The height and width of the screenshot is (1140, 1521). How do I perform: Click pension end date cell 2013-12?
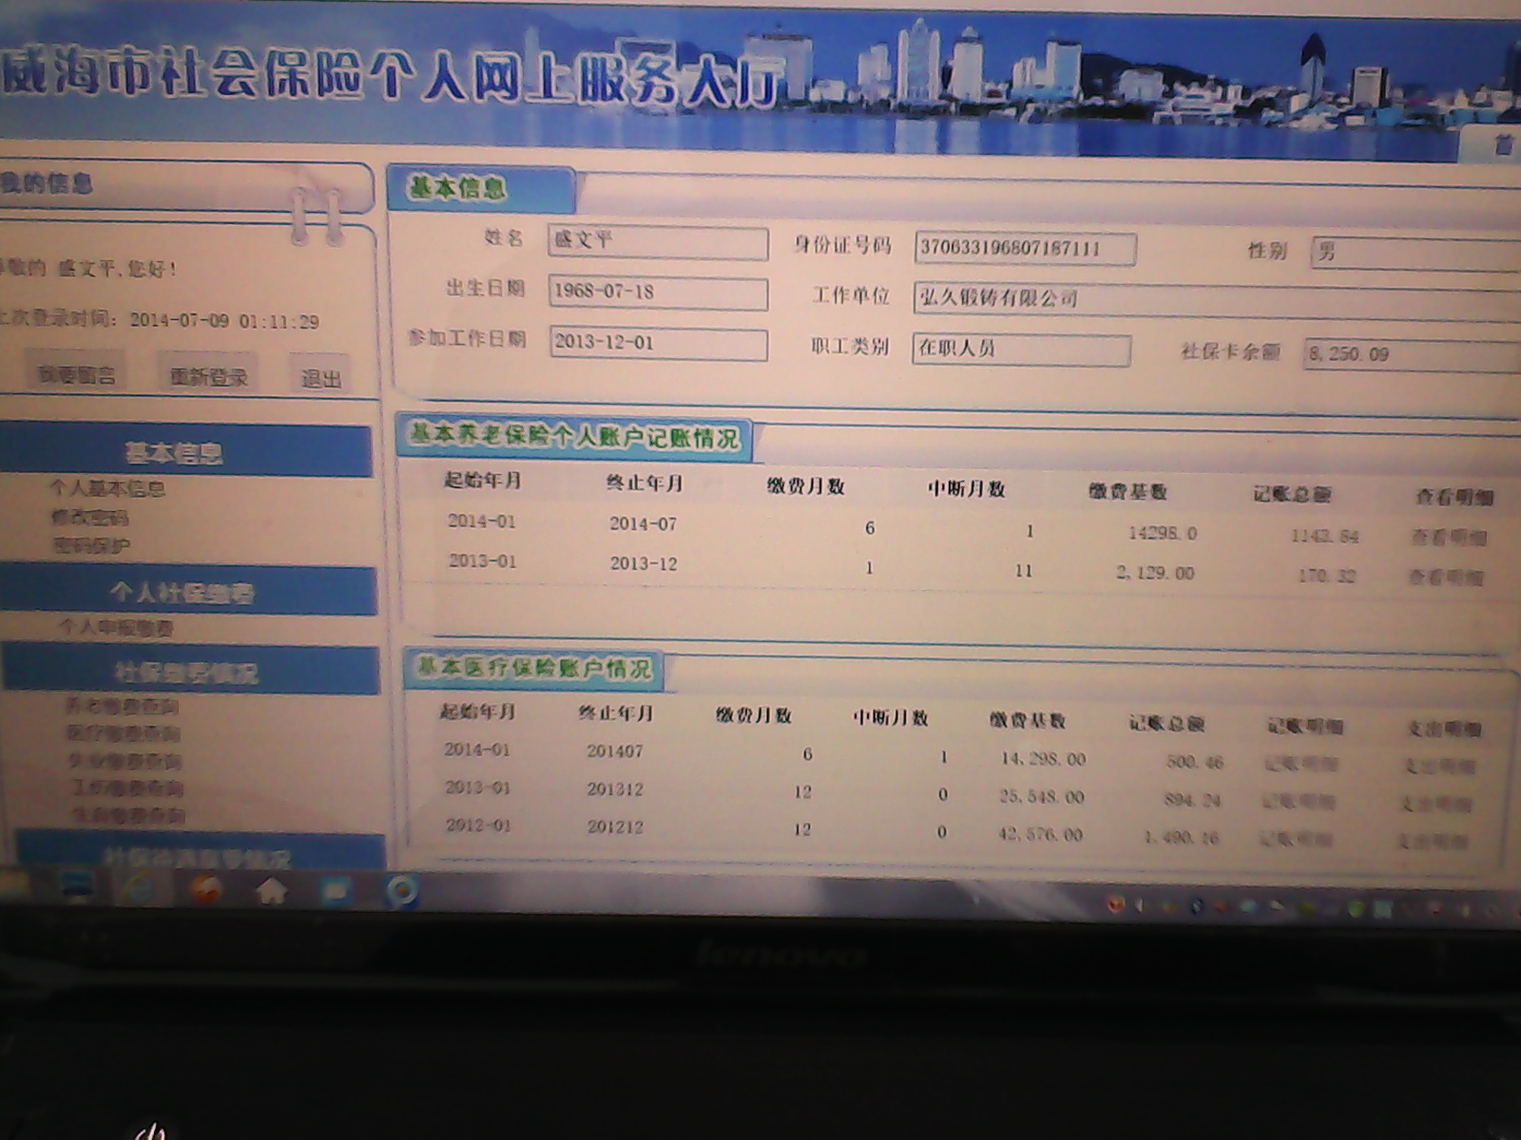(644, 564)
